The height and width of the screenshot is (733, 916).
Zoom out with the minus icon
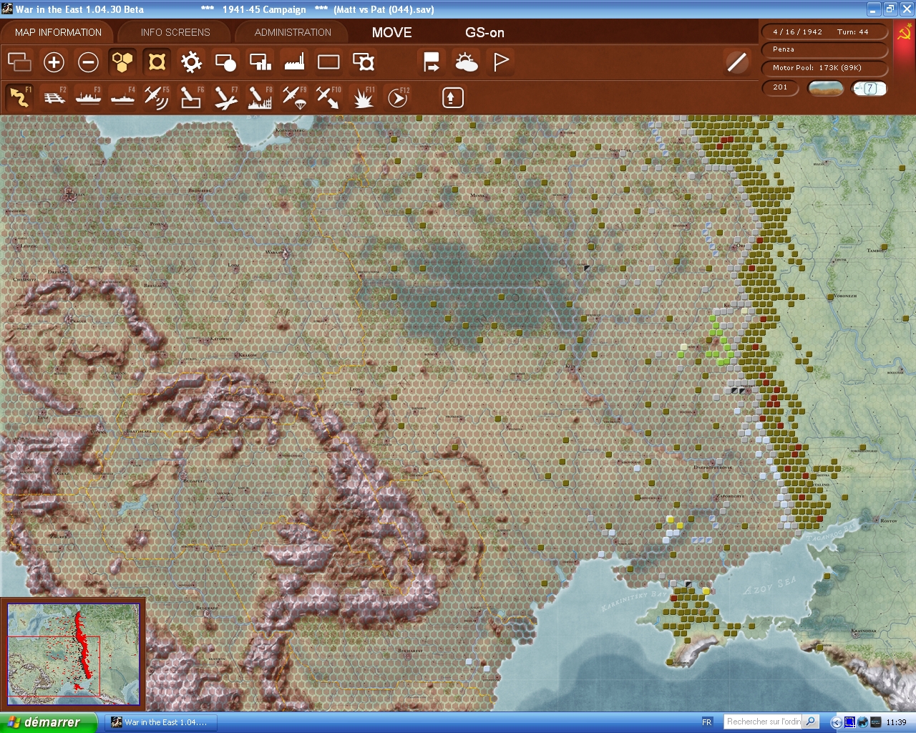pyautogui.click(x=88, y=62)
